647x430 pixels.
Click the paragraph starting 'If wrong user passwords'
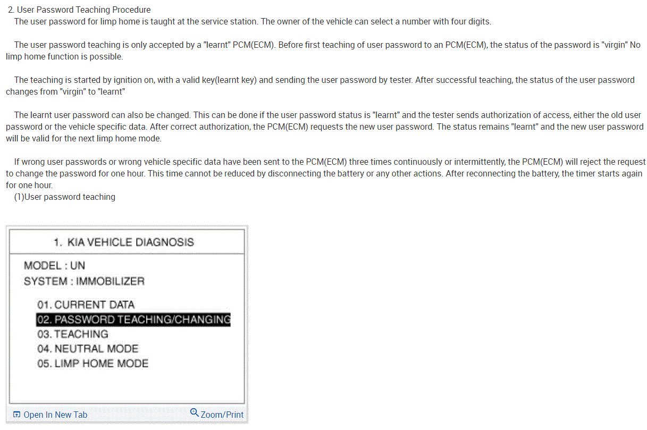pyautogui.click(x=326, y=173)
